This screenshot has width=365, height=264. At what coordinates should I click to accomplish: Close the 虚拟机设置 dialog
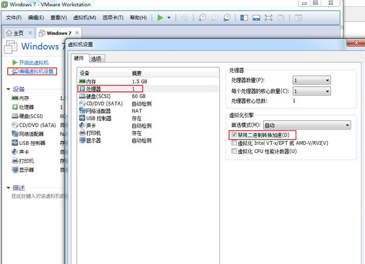point(356,43)
